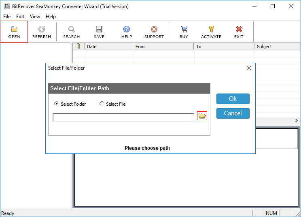
Task: Close the Select File/Folder dialog
Action: tap(249, 68)
